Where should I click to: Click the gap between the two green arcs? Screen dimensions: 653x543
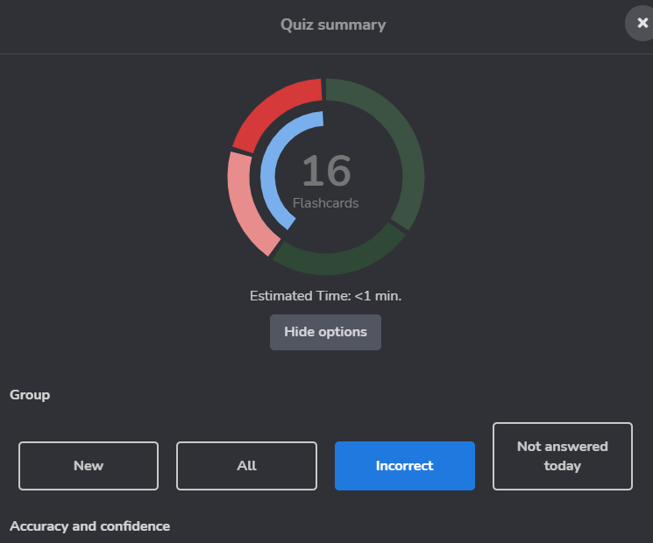398,227
